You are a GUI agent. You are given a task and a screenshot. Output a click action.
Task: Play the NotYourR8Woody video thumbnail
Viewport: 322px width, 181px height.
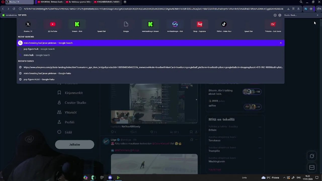click(154, 104)
